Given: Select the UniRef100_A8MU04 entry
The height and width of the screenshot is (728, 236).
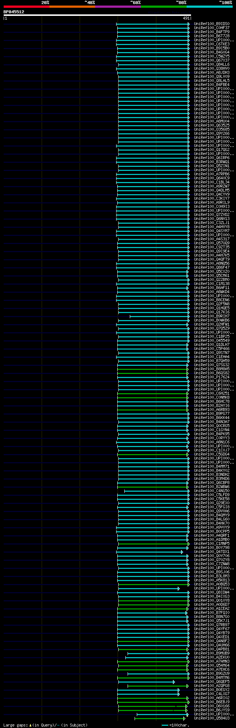Looking at the screenshot, I should (212, 121).
